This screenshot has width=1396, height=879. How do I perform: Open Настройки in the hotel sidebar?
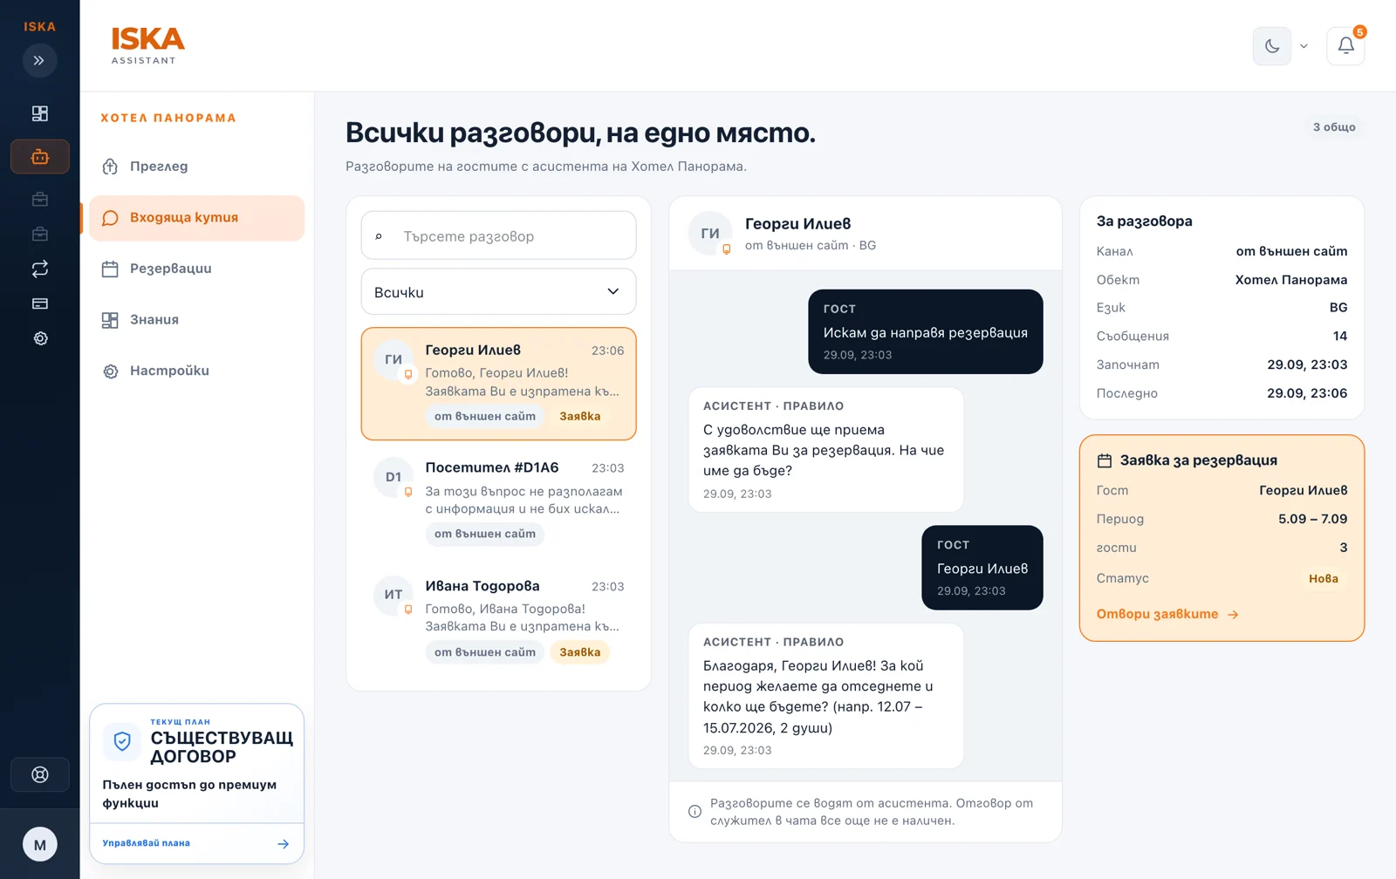(x=196, y=371)
